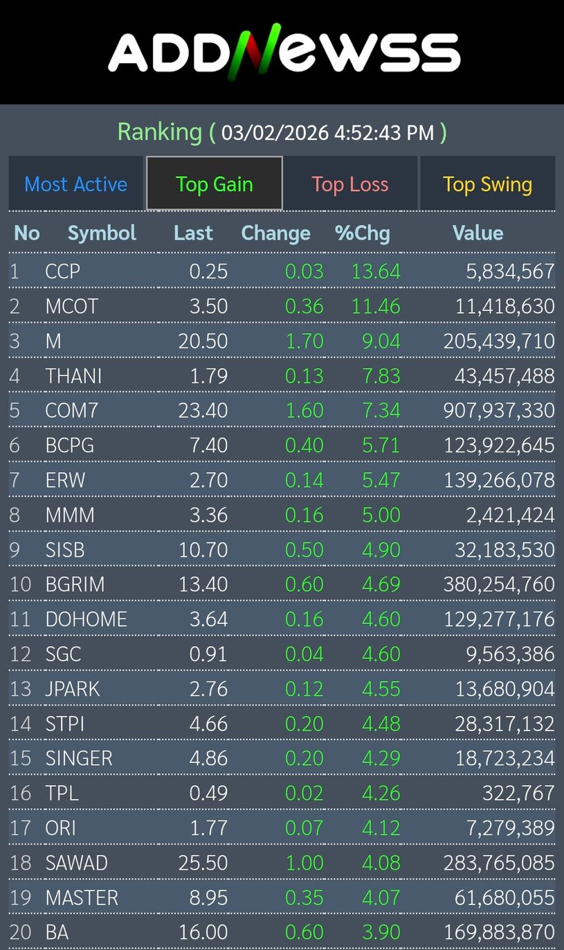This screenshot has width=564, height=950.
Task: Open the CCP stock symbol
Action: coord(63,271)
